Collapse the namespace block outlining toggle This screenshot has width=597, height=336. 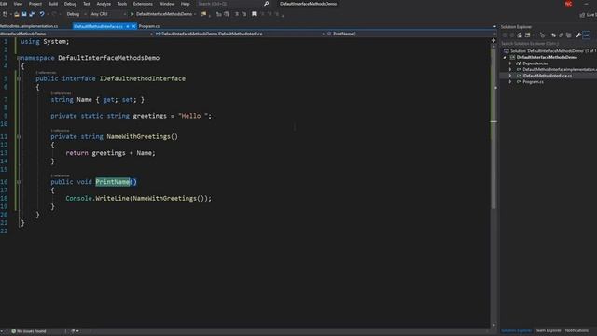tap(19, 58)
